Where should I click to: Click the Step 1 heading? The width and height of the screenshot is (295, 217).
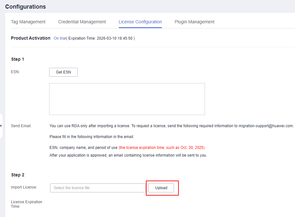pyautogui.click(x=18, y=59)
